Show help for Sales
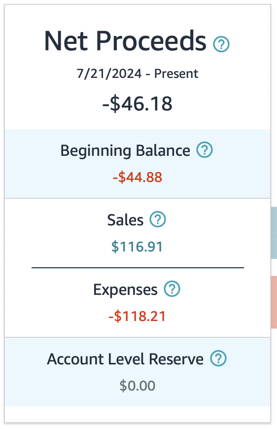This screenshot has width=277, height=430. (158, 219)
